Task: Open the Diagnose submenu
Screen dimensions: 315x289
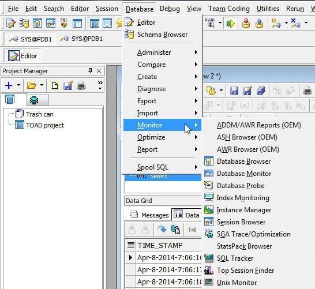Action: [162, 89]
